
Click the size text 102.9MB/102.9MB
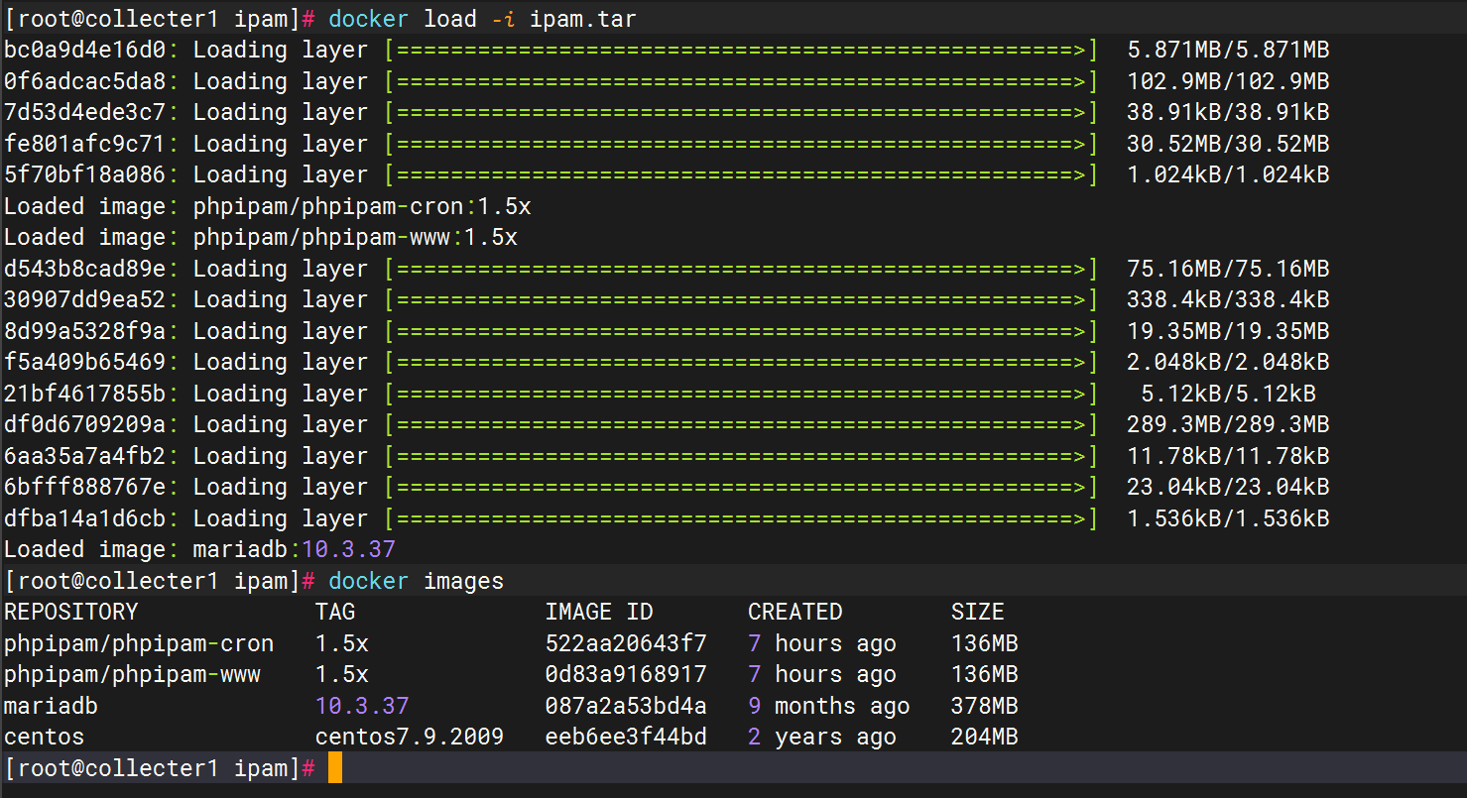pos(1228,81)
